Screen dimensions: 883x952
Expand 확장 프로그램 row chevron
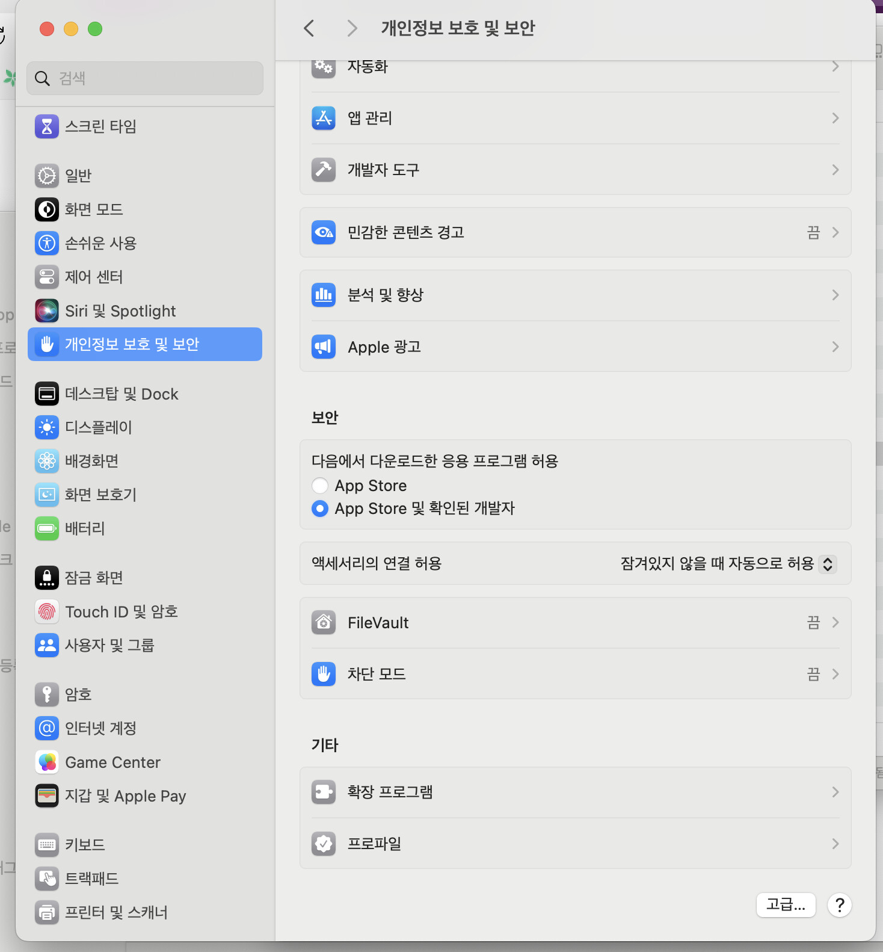point(835,792)
